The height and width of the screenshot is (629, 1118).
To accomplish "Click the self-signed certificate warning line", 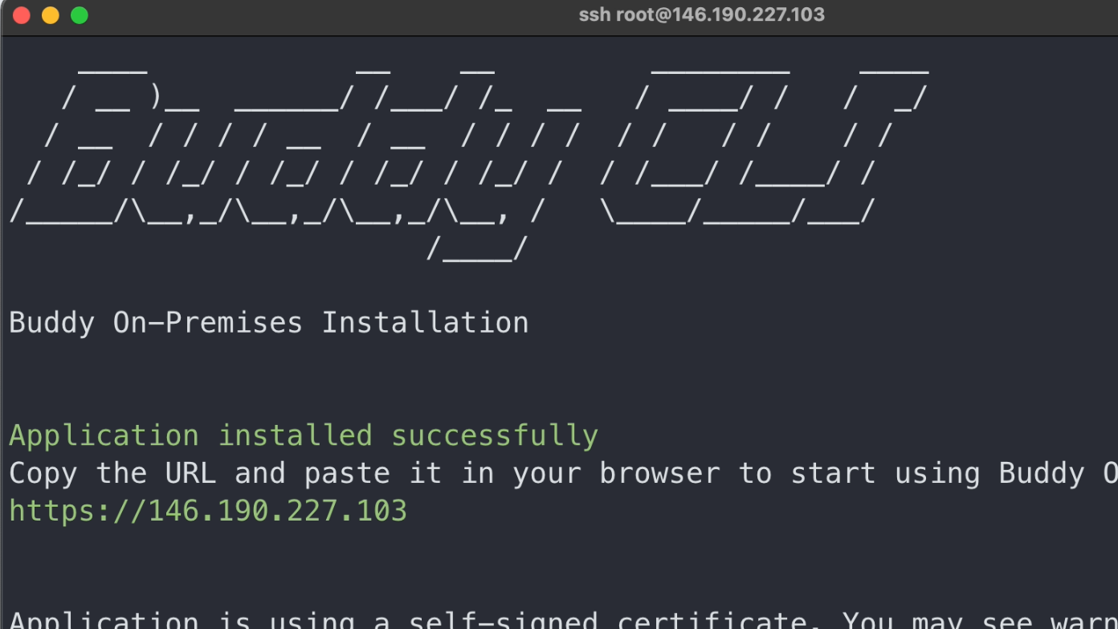I will [x=563, y=619].
